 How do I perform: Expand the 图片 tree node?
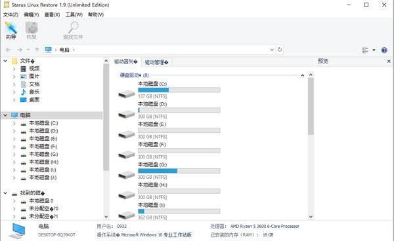[14, 77]
